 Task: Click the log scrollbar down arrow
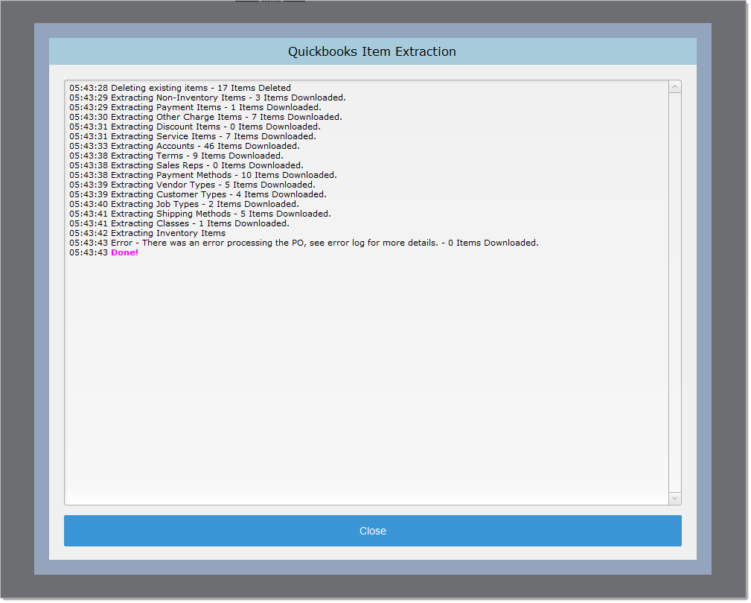[x=677, y=500]
